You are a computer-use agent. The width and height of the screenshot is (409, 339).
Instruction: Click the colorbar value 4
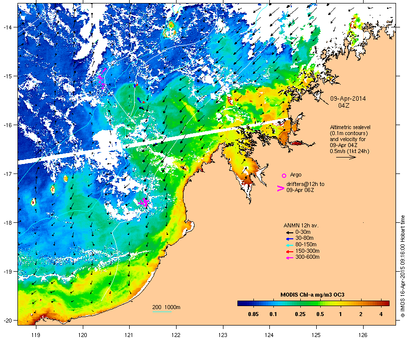pyautogui.click(x=381, y=314)
